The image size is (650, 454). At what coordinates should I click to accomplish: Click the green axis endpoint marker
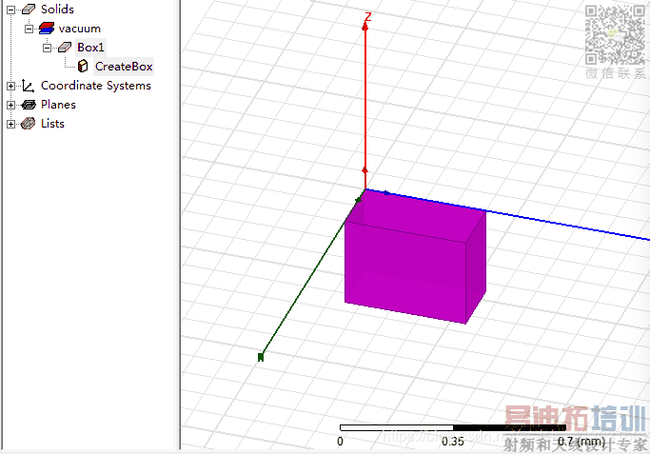pos(261,357)
